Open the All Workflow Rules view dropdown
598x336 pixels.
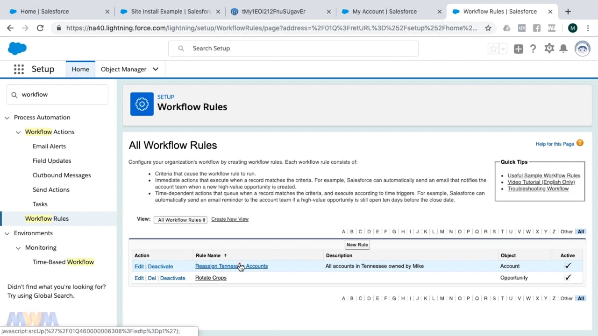180,220
